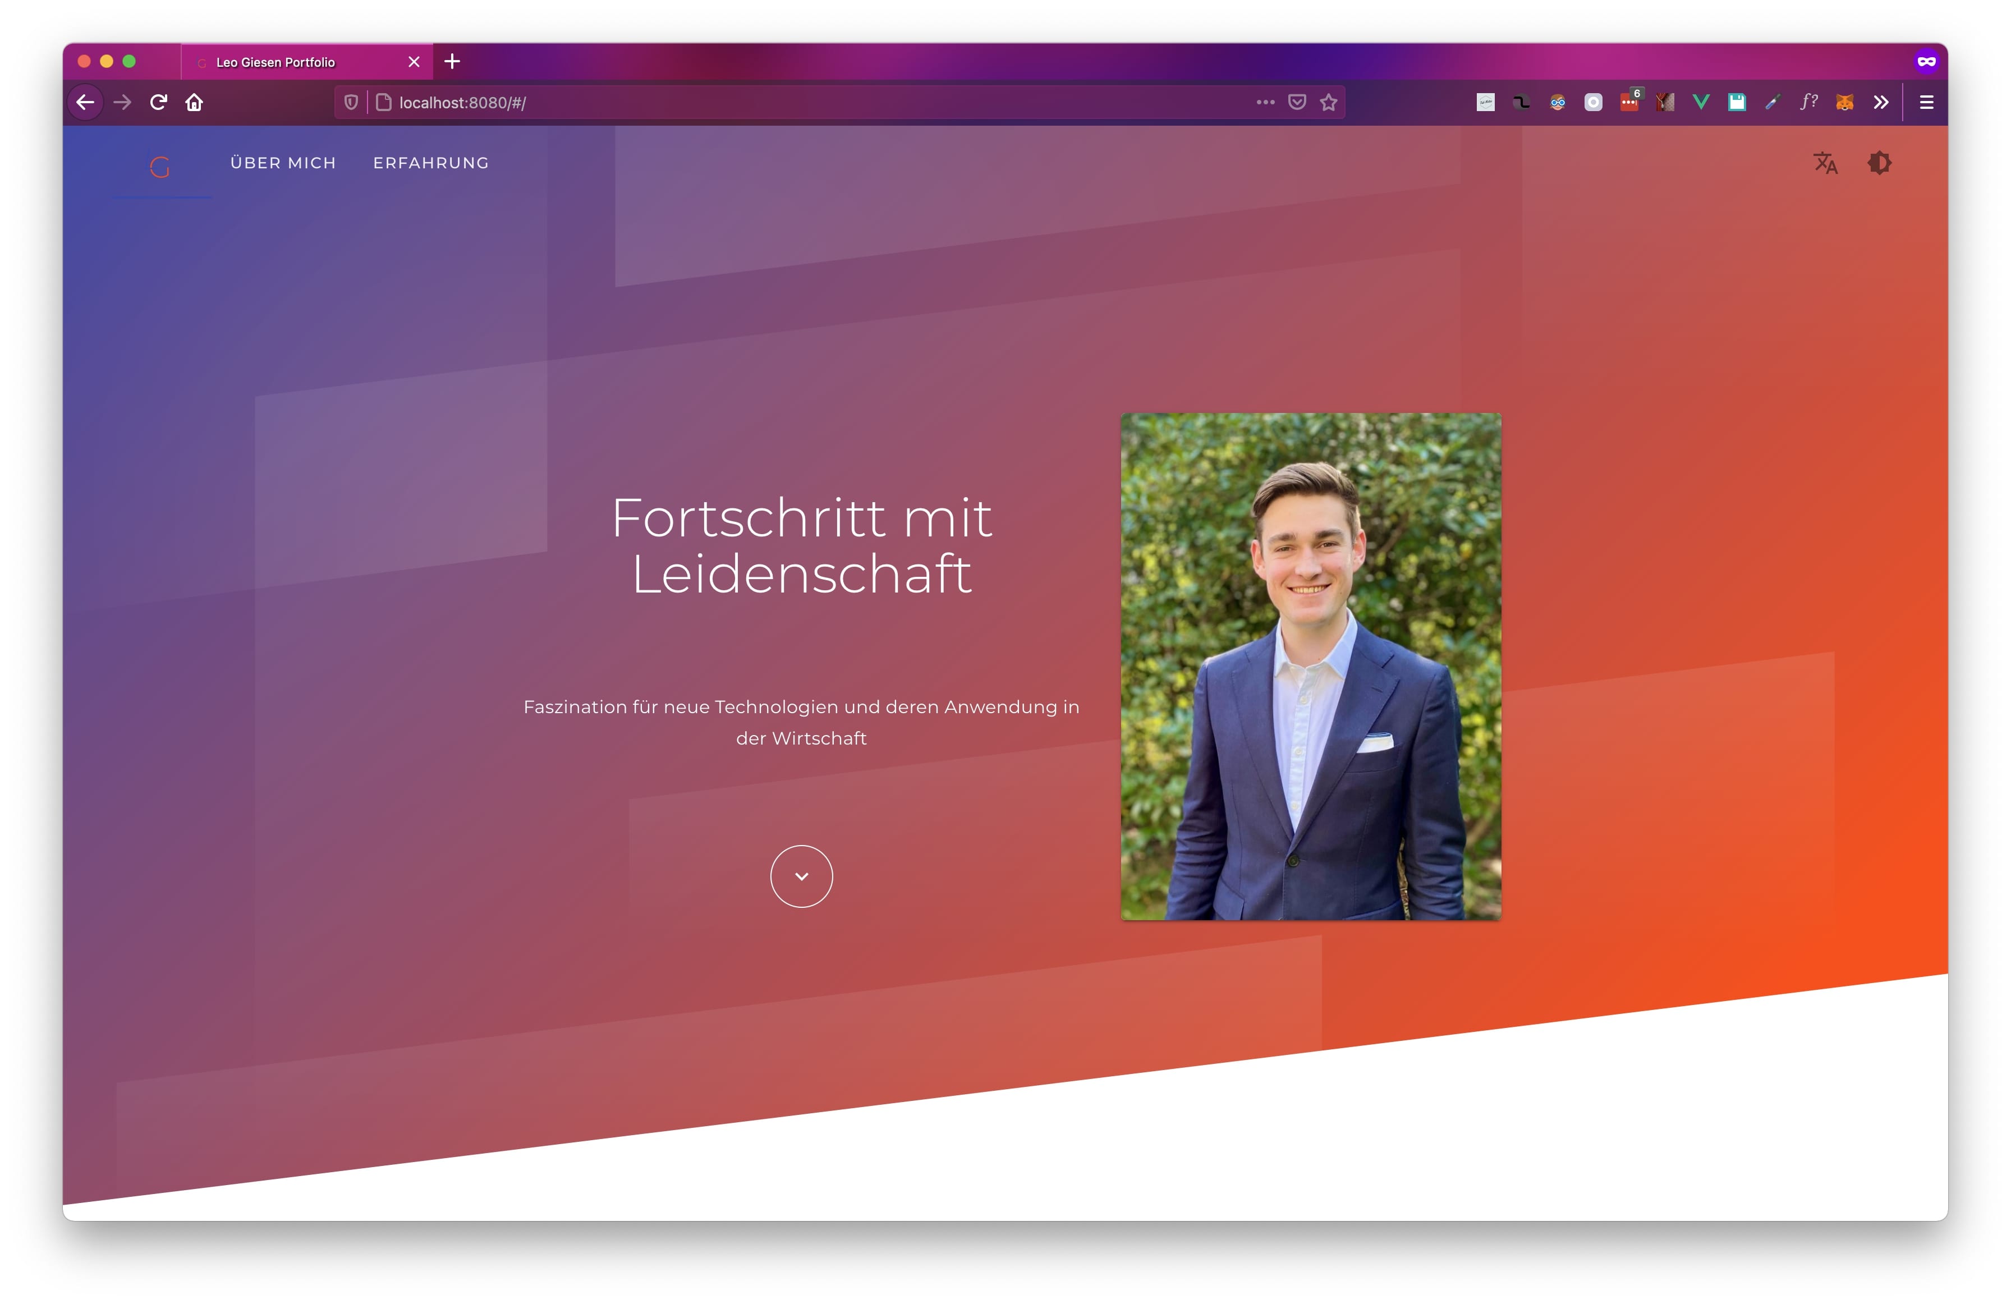Select the Leo Giesen Portfolio tab
The image size is (2011, 1304).
pos(306,62)
